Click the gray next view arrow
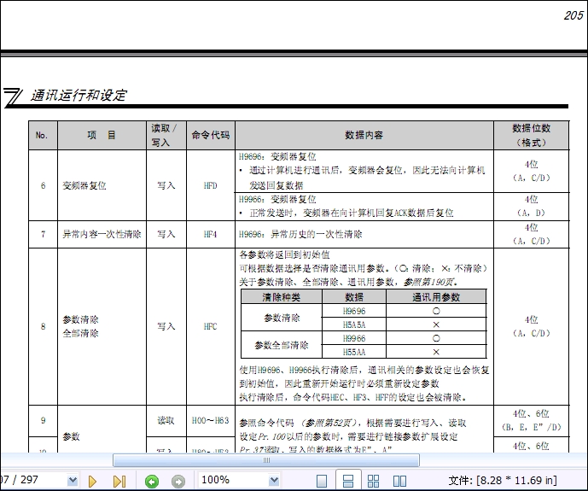The height and width of the screenshot is (491, 588). (178, 482)
